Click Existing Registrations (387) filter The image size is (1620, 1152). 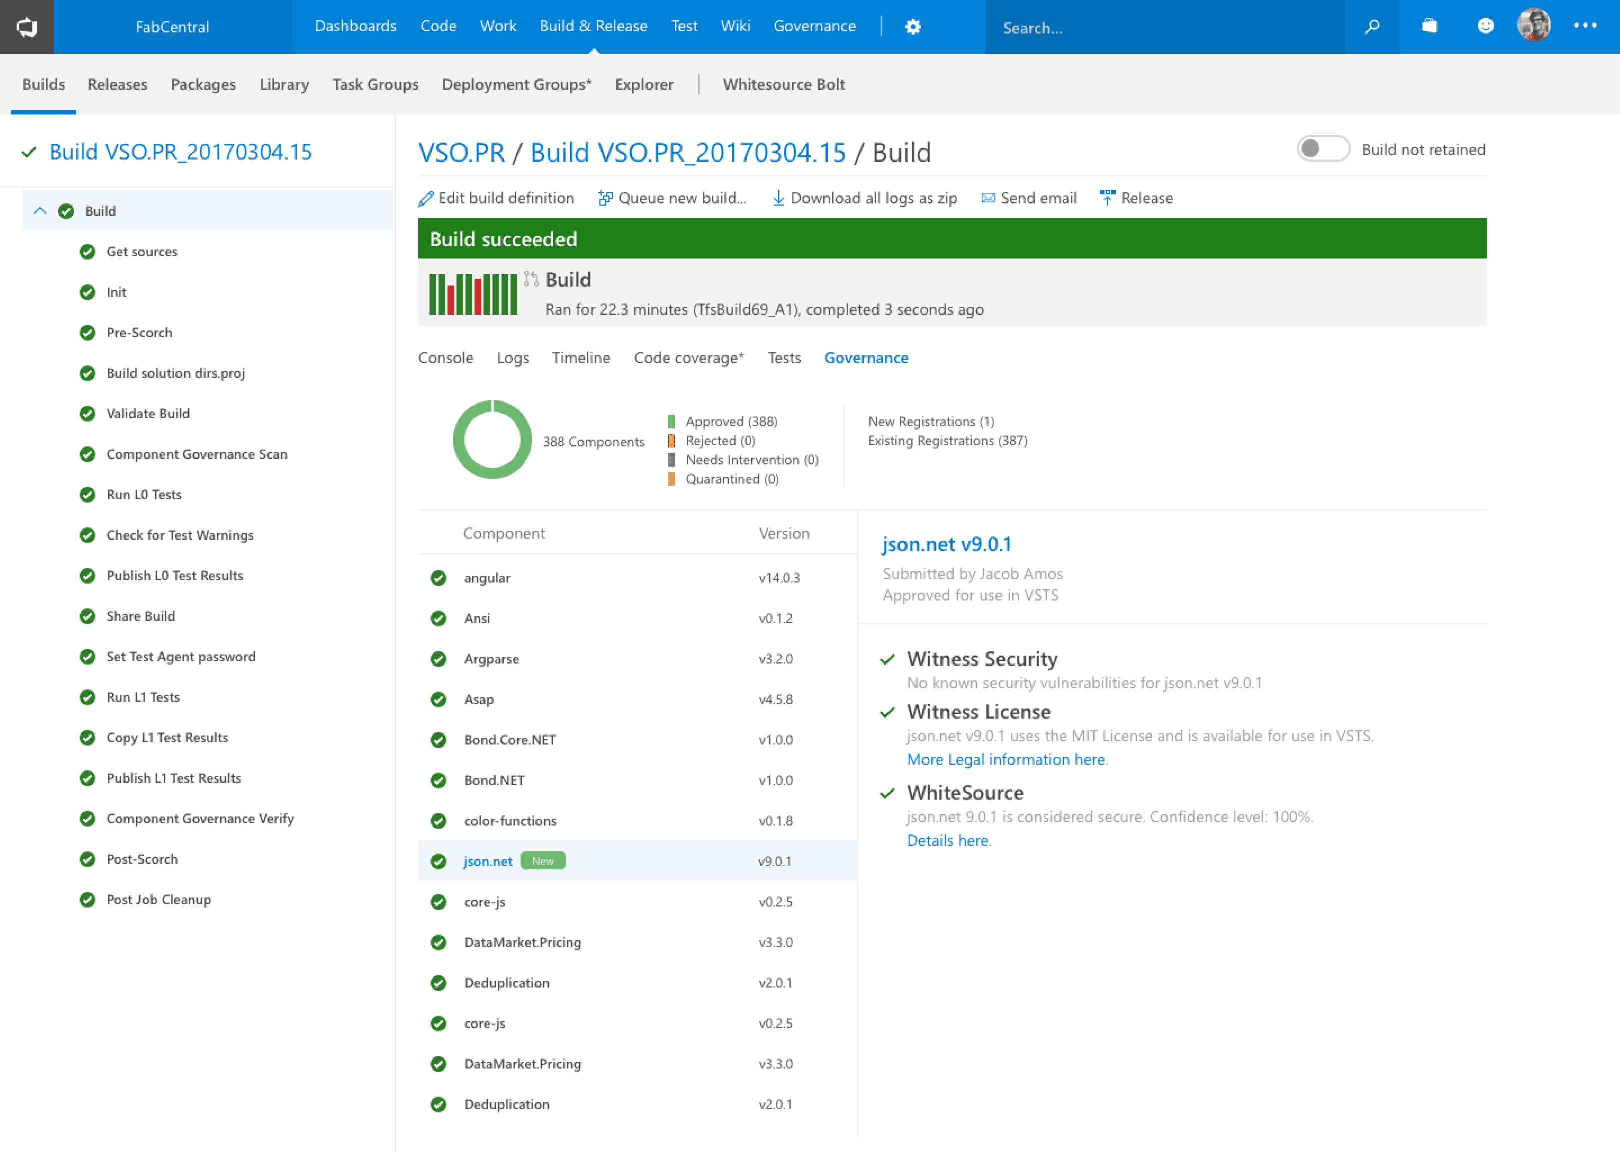(947, 440)
